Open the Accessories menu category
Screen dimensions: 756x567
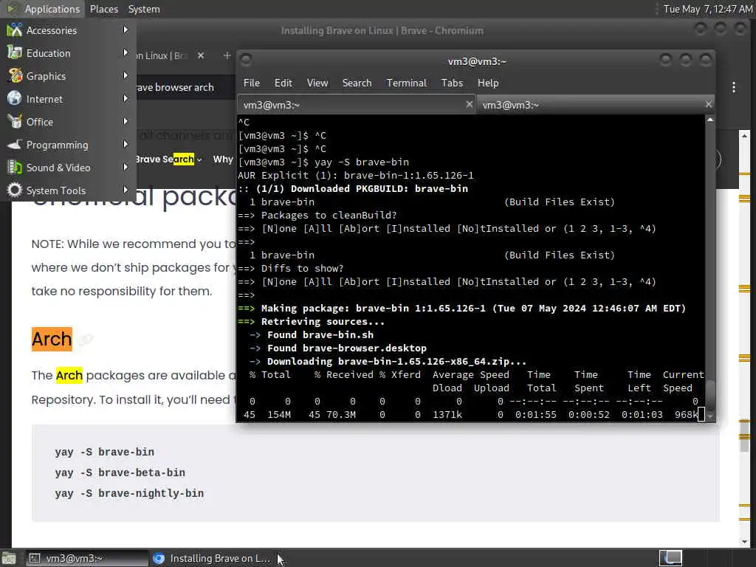[x=68, y=30]
